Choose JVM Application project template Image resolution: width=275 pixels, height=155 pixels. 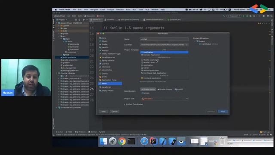pyautogui.click(x=164, y=52)
